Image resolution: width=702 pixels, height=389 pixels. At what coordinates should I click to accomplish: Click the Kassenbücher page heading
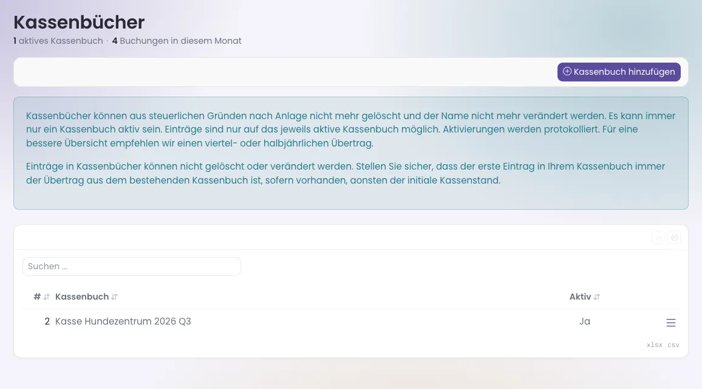[79, 22]
